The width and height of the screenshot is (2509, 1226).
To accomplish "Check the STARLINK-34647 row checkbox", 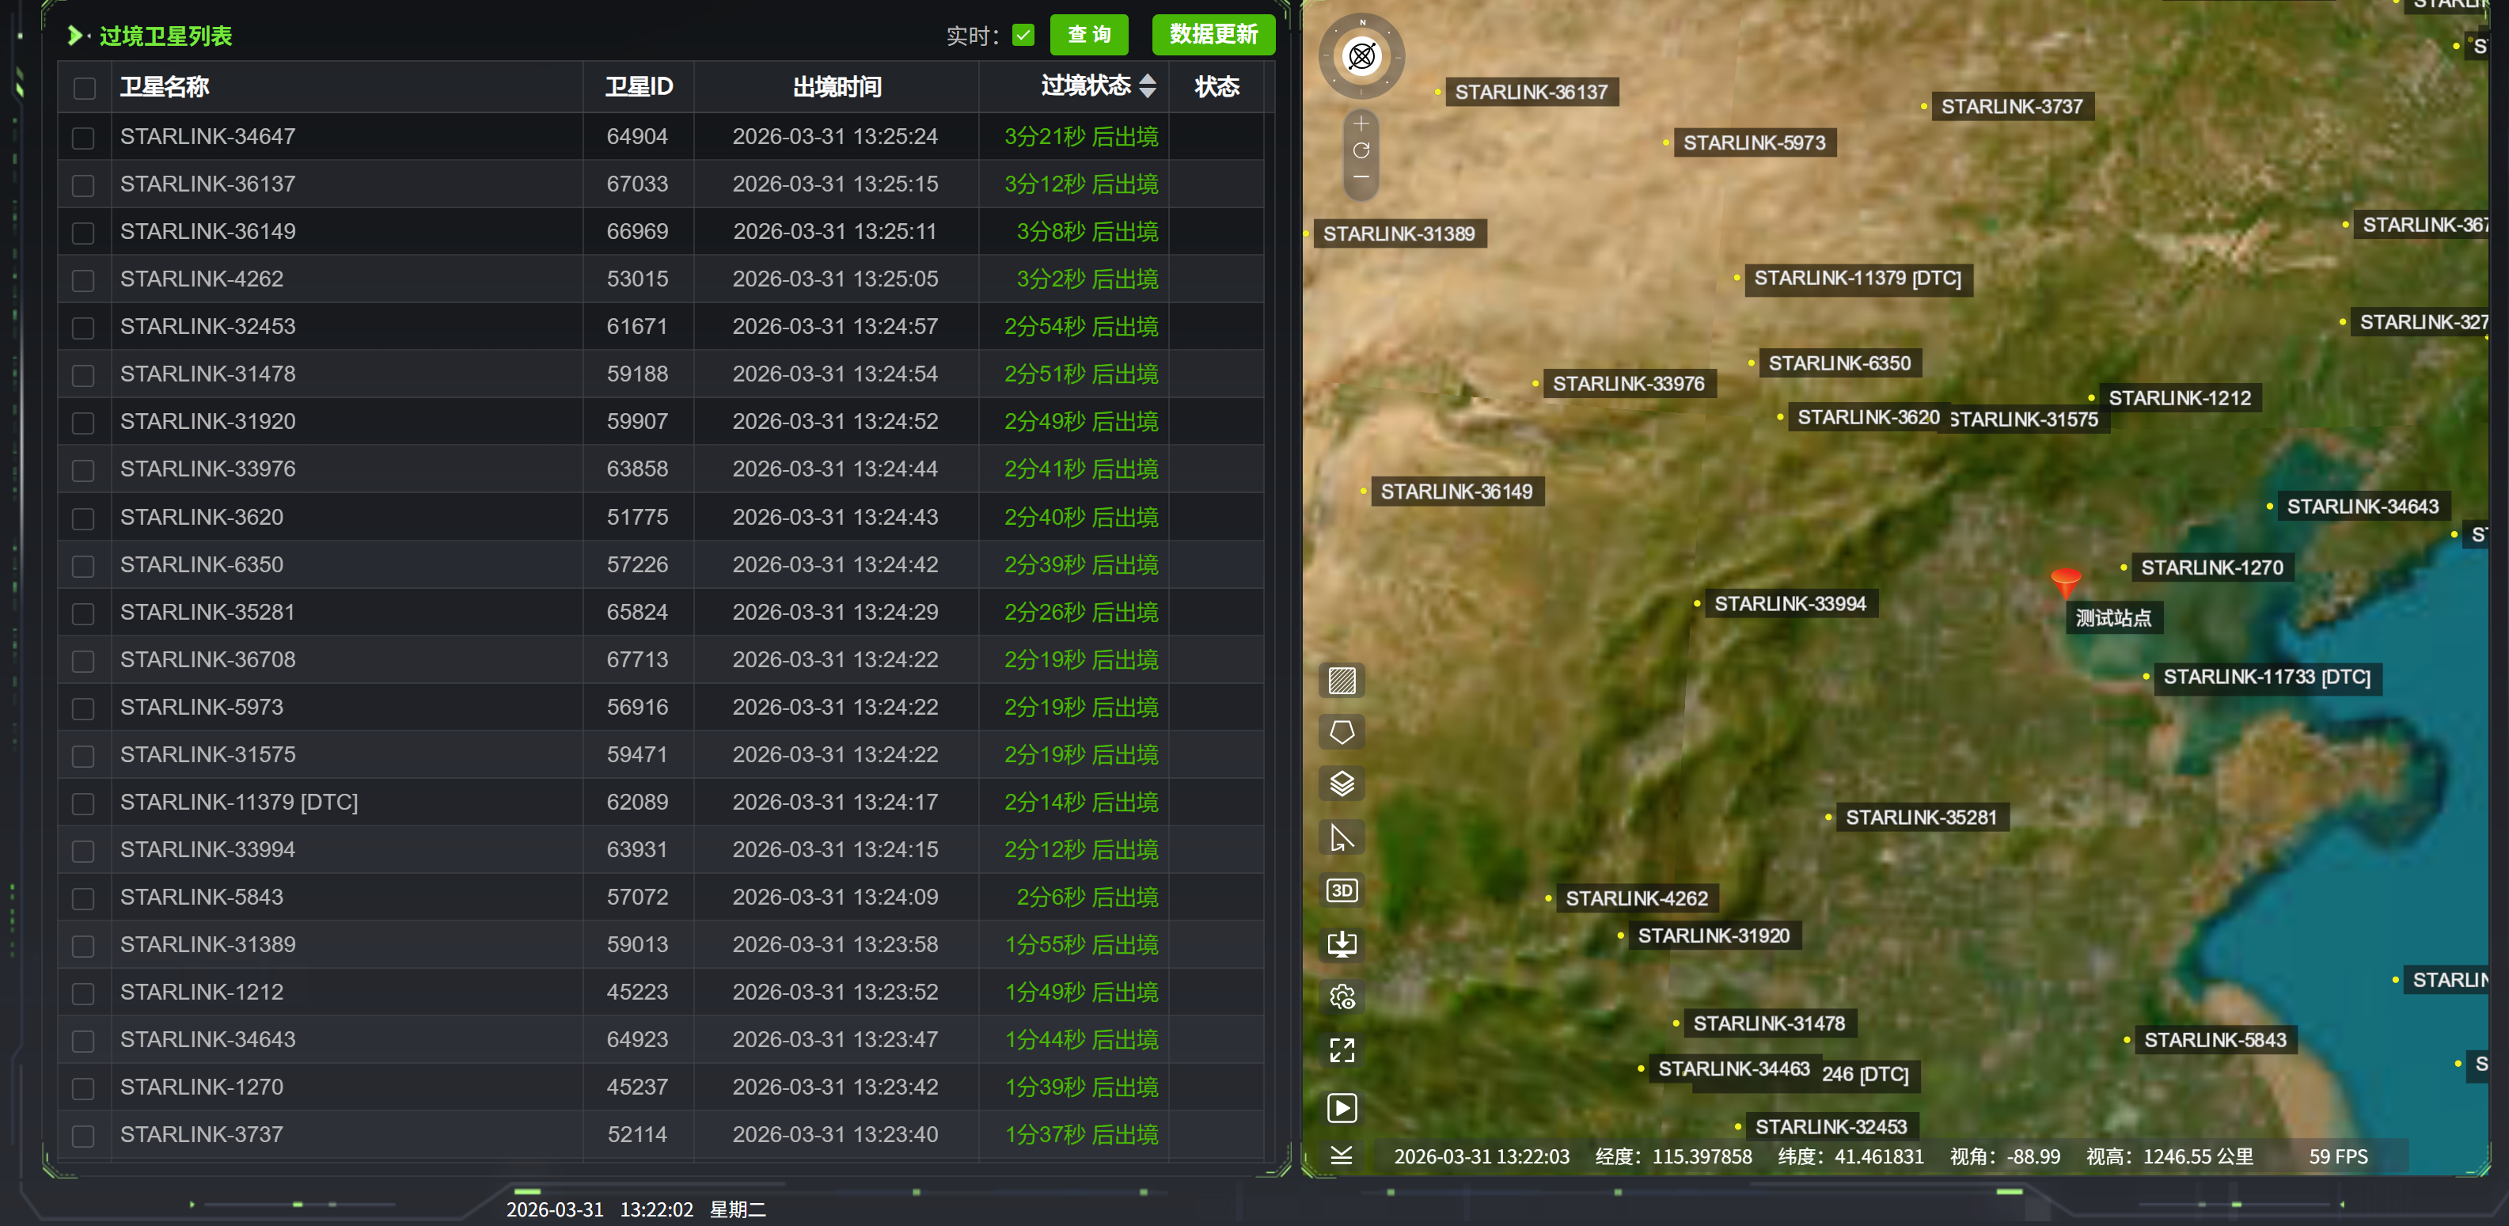I will pyautogui.click(x=84, y=137).
